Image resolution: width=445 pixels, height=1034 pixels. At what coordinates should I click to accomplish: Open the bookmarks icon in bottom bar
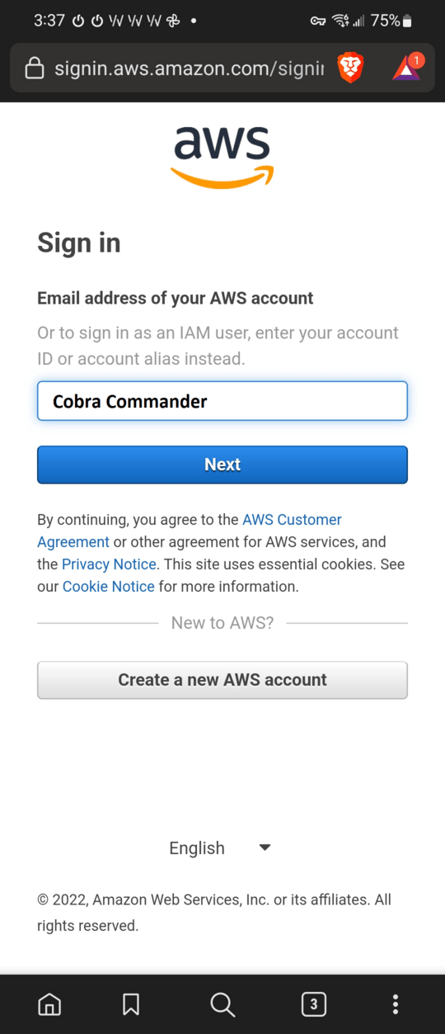(131, 1003)
